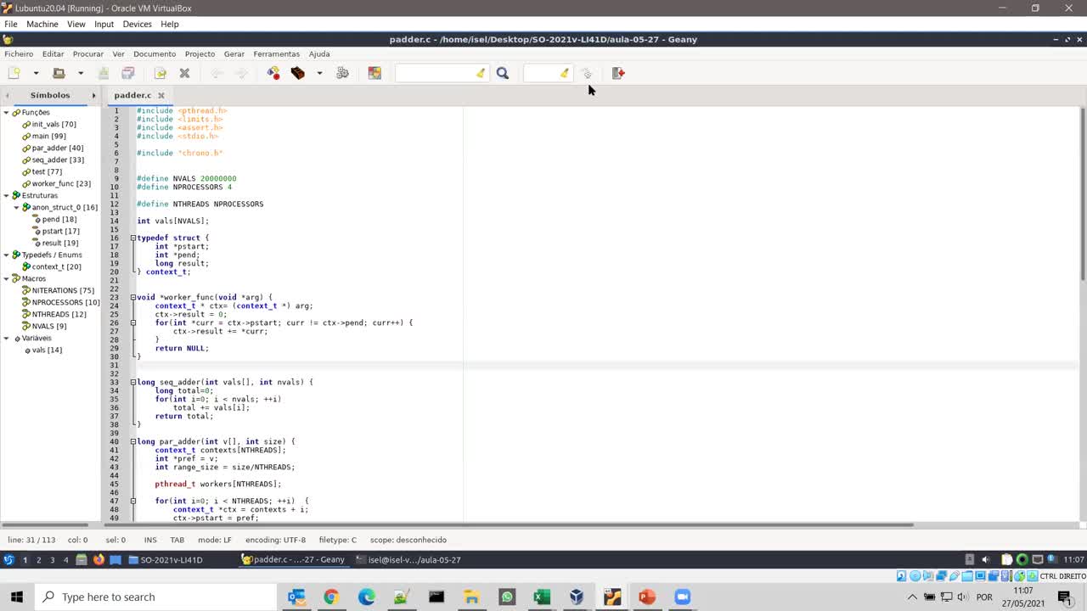Open the Ficheiro menu
Image resolution: width=1087 pixels, height=611 pixels.
(19, 53)
